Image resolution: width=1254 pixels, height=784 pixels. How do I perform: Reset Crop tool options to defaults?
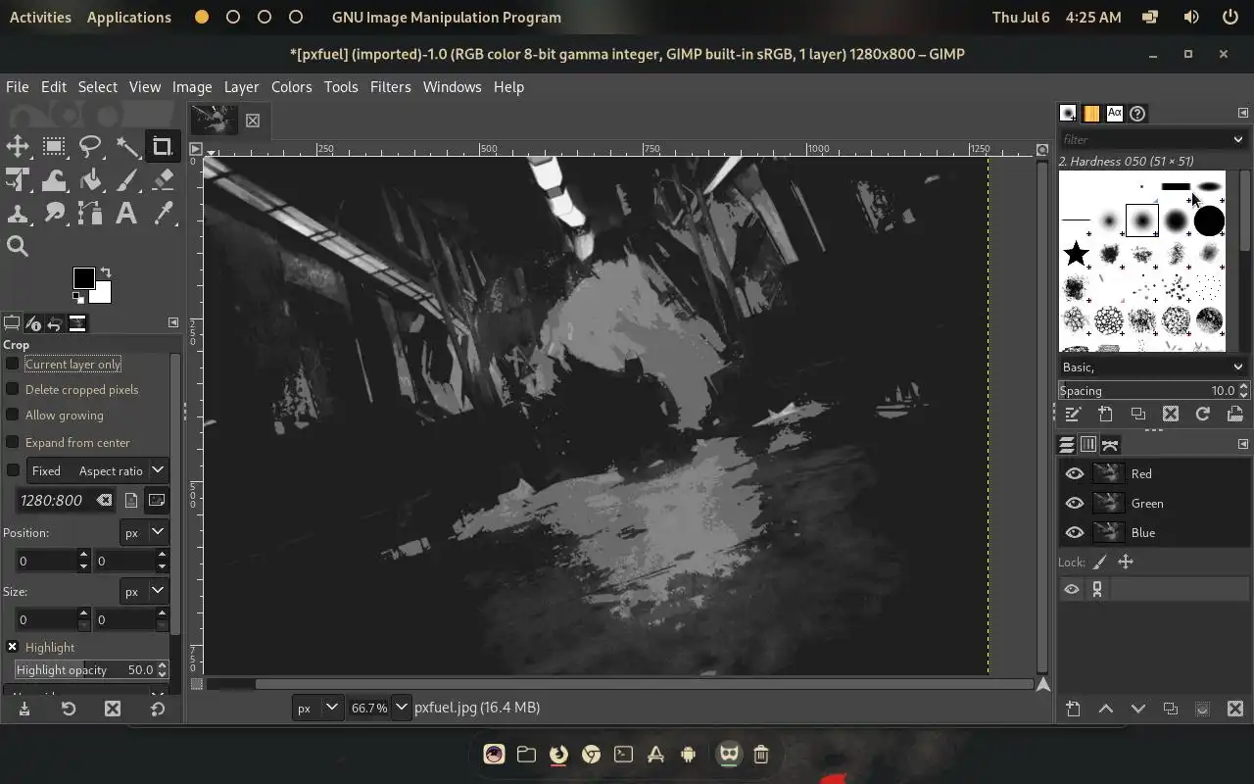click(x=158, y=709)
